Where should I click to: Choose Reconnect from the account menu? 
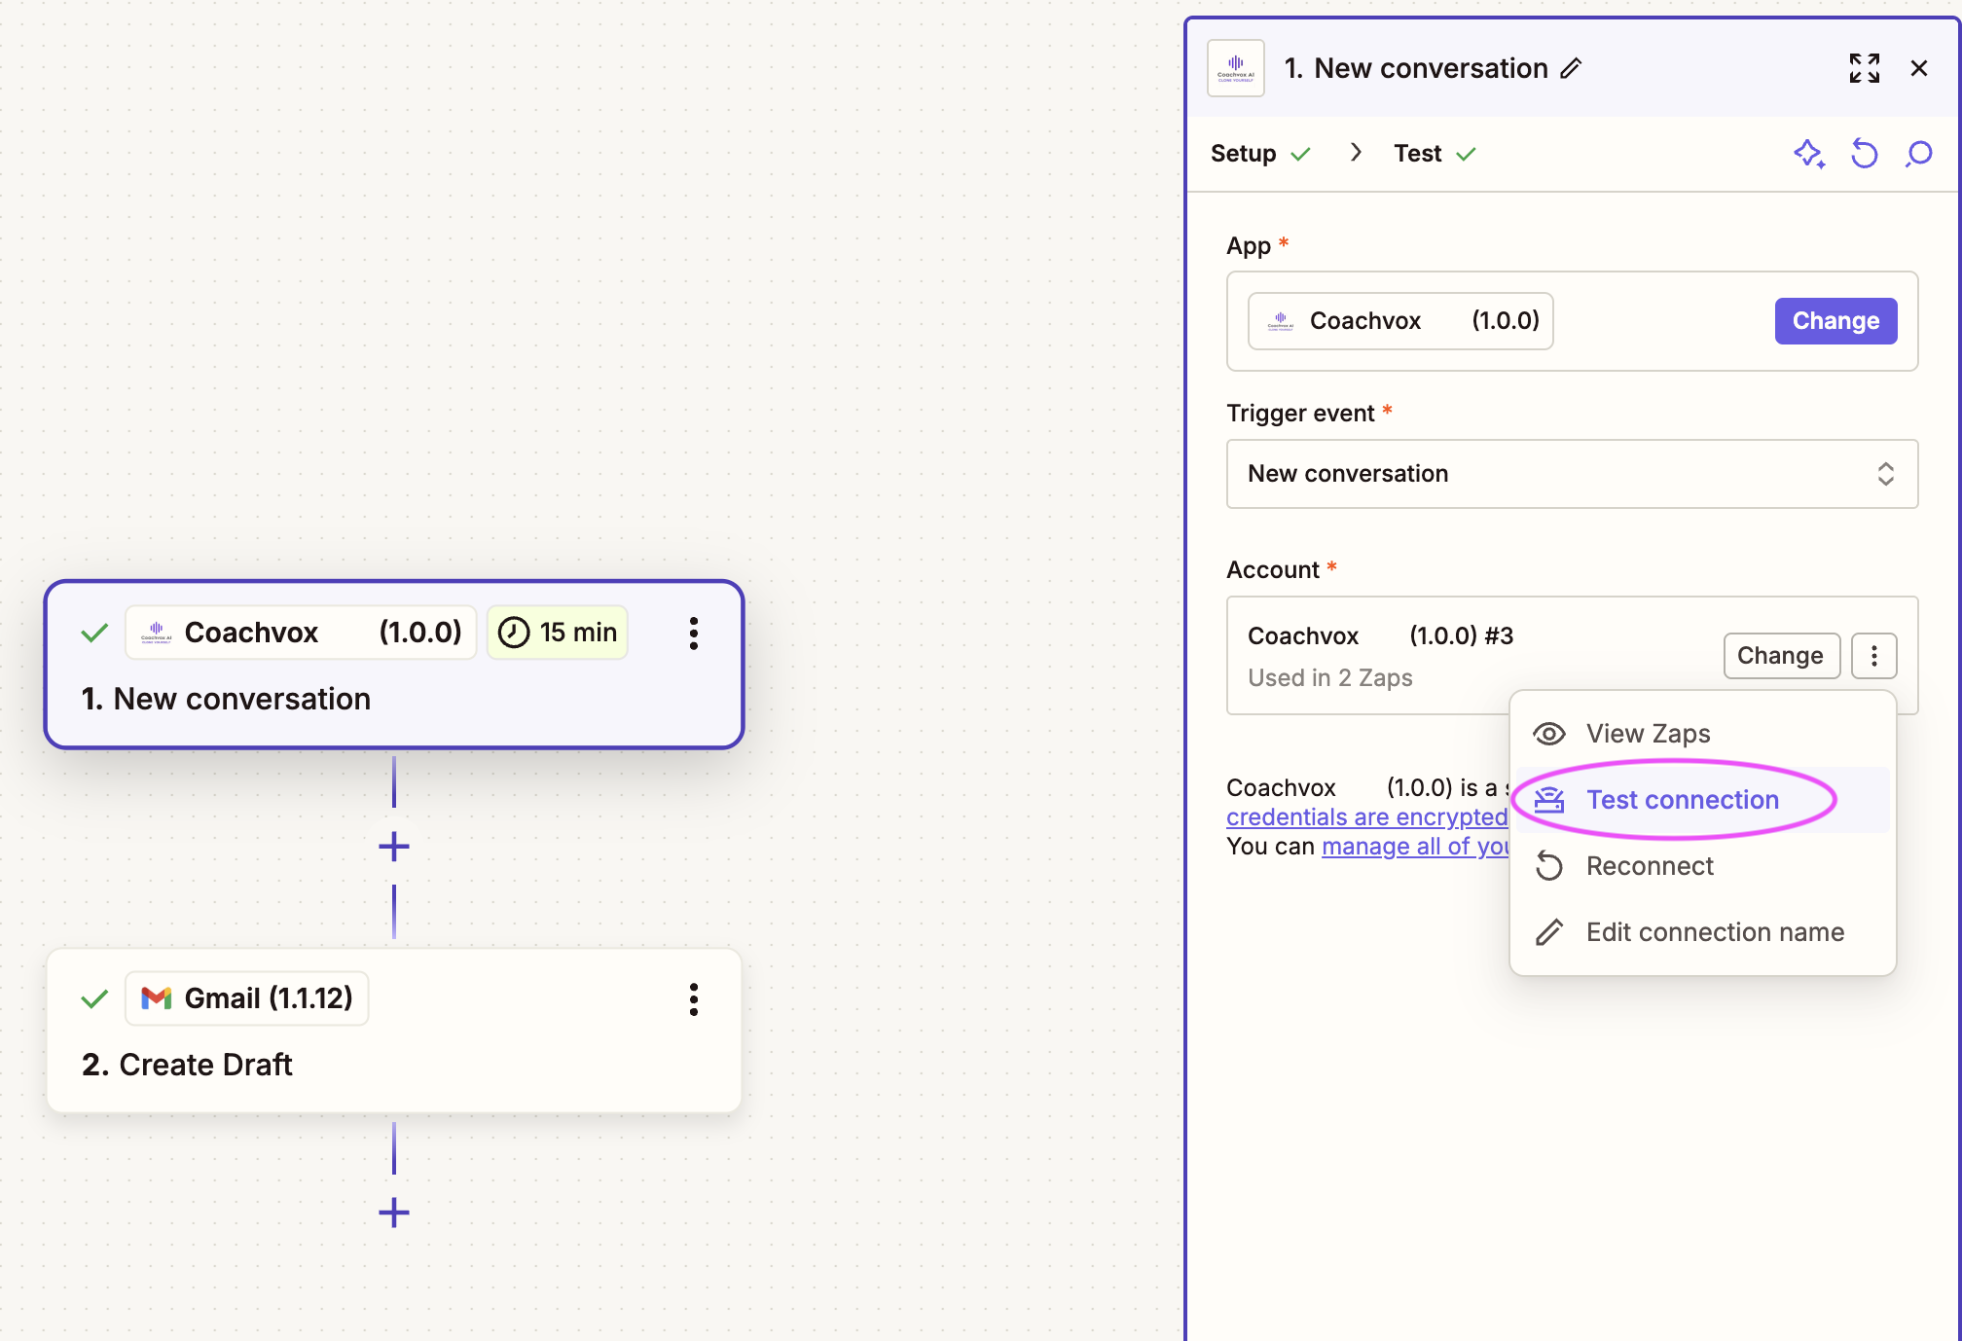(1649, 866)
